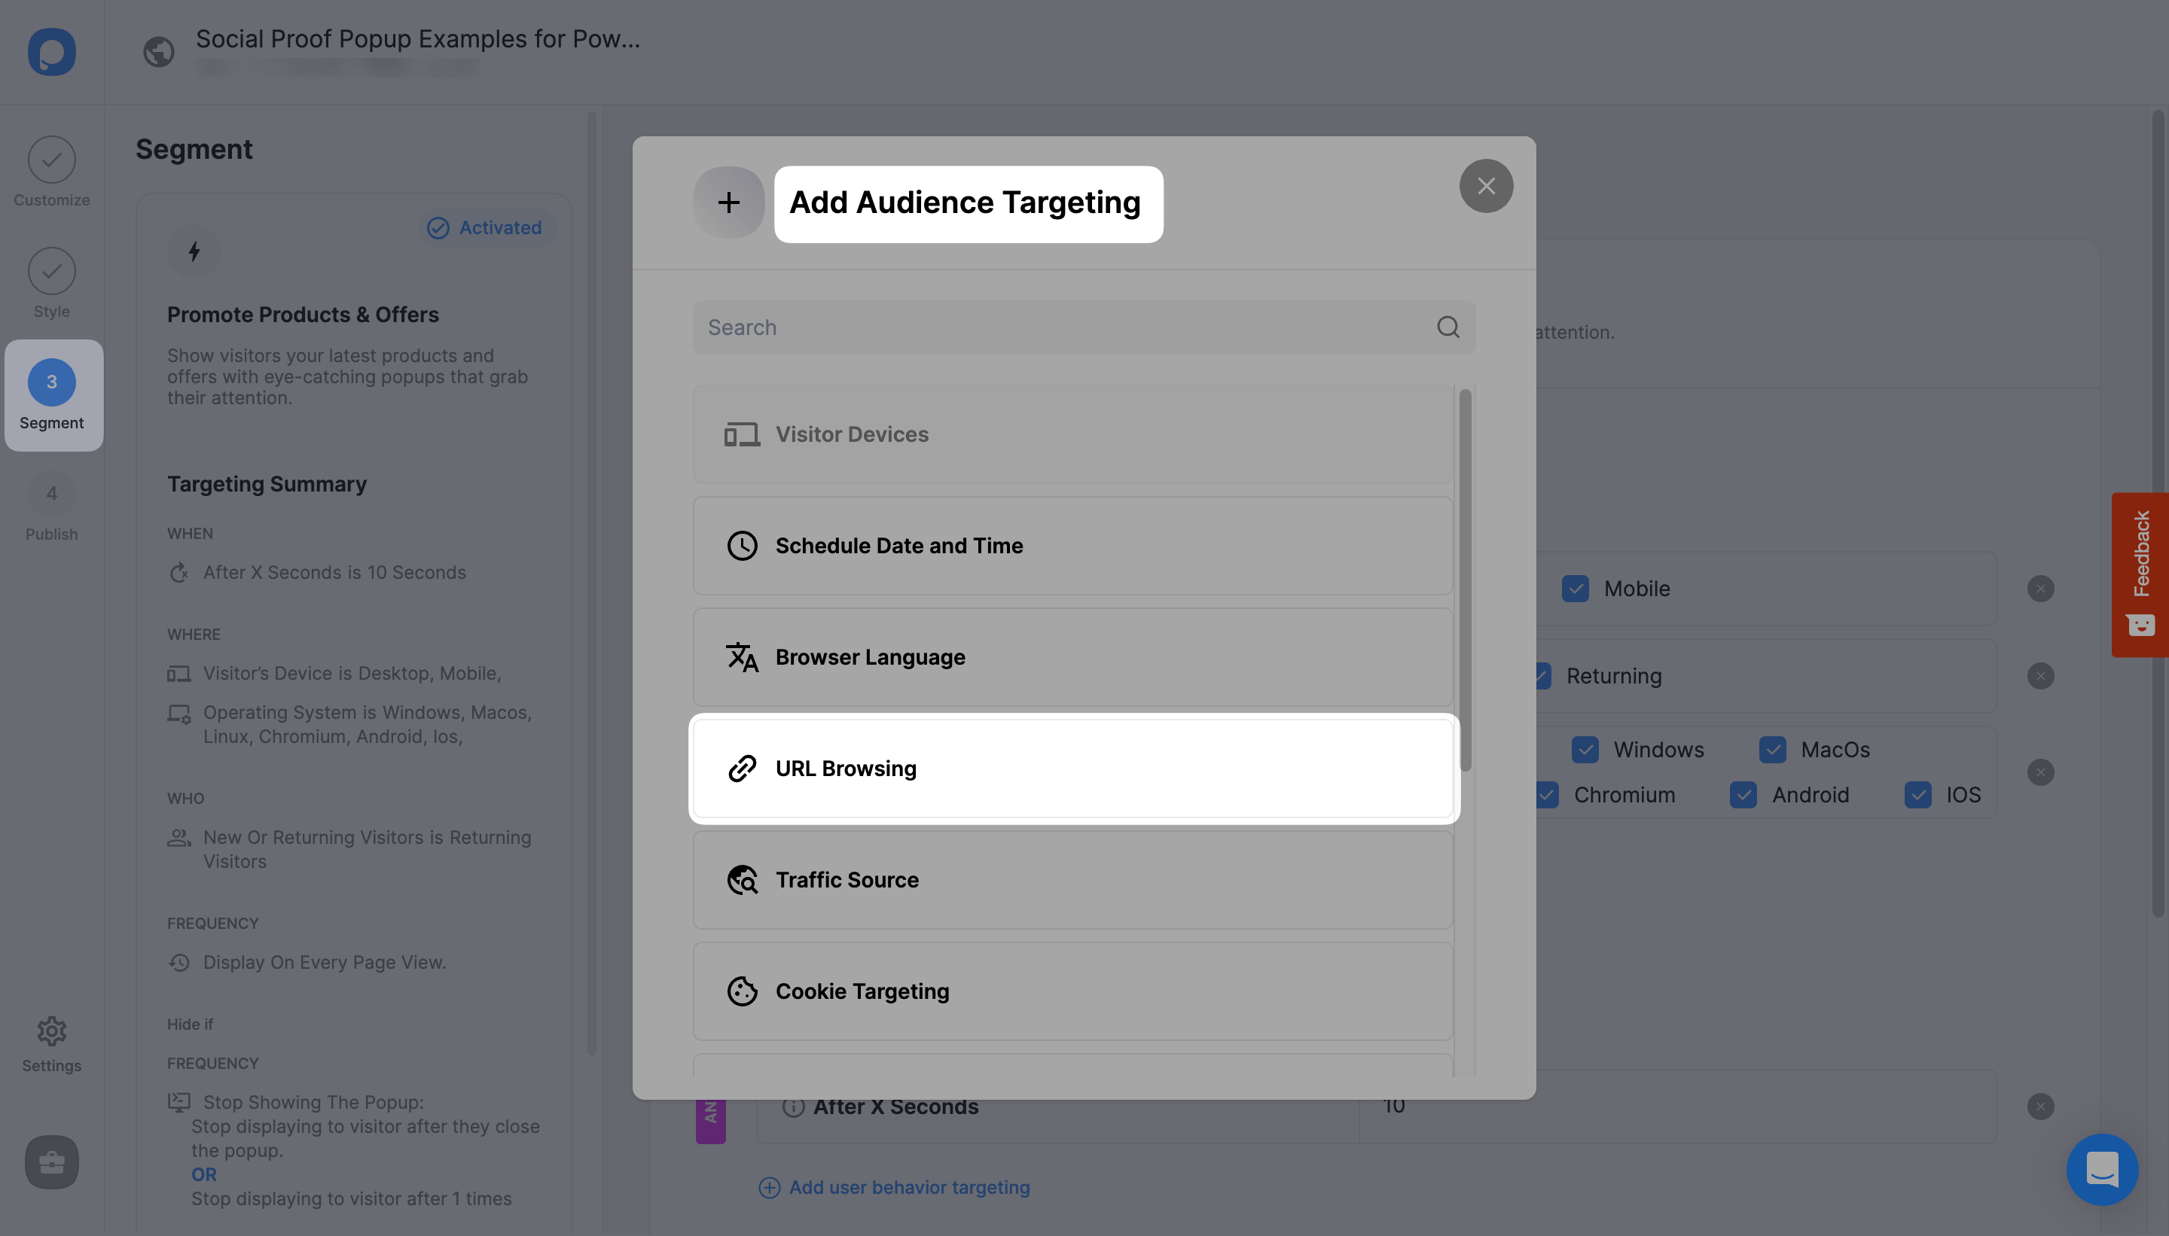The width and height of the screenshot is (2169, 1236).
Task: Remove the operating system targeting row
Action: click(2041, 772)
